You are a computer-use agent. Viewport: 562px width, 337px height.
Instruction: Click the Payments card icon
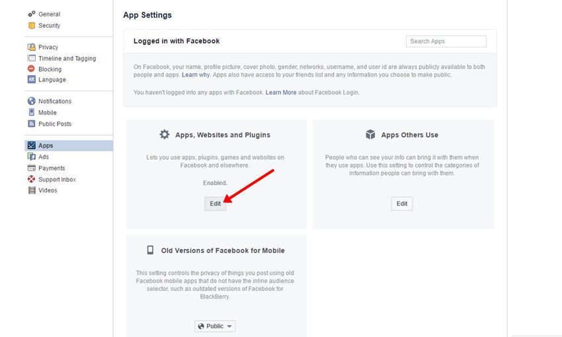[x=32, y=168]
